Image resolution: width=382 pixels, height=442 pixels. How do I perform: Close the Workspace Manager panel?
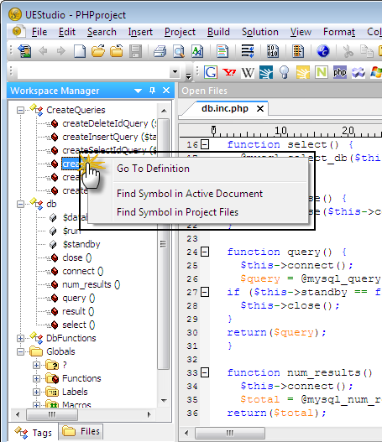(x=166, y=91)
